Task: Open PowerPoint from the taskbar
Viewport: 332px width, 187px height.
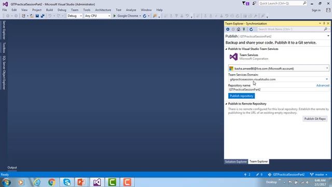Action: pyautogui.click(x=82, y=182)
